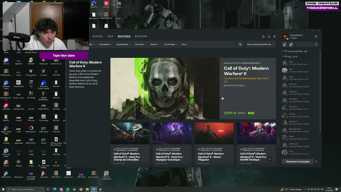The height and width of the screenshot is (192, 341).
Task: Select friend HLIB78 in friends list
Action: click(x=300, y=115)
